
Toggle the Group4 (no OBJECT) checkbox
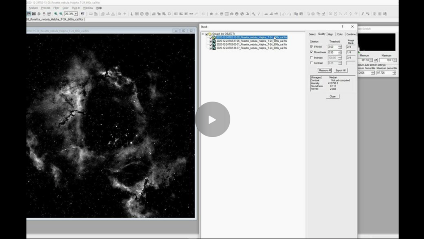207,34
